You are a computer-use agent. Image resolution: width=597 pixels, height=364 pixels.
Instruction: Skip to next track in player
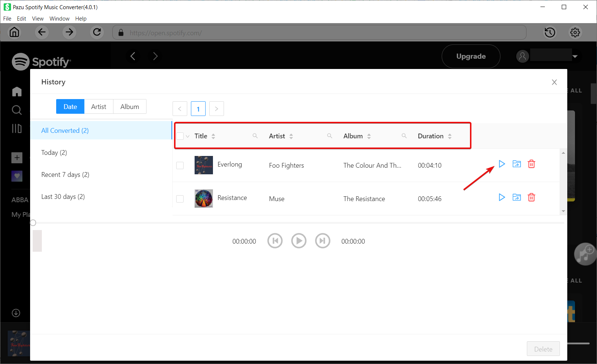(x=323, y=241)
